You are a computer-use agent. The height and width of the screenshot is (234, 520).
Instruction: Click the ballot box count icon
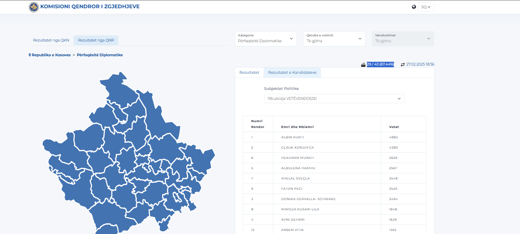pyautogui.click(x=363, y=65)
